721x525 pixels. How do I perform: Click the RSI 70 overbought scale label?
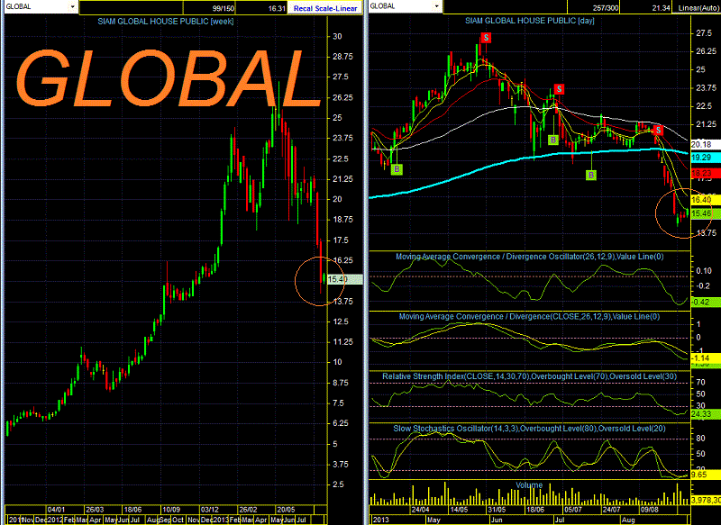pos(701,382)
